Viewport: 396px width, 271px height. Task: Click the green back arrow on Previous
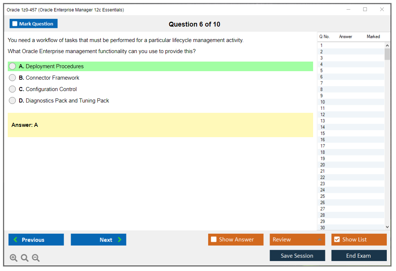point(15,239)
